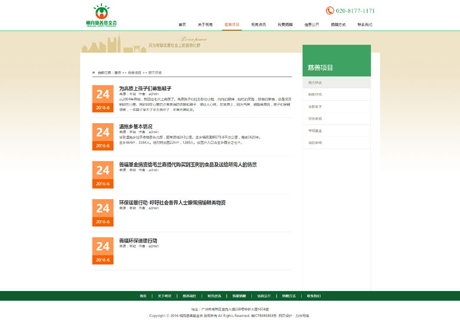Click the date badge beside 善福环保送班行动
The height and width of the screenshot is (324, 460).
(103, 250)
